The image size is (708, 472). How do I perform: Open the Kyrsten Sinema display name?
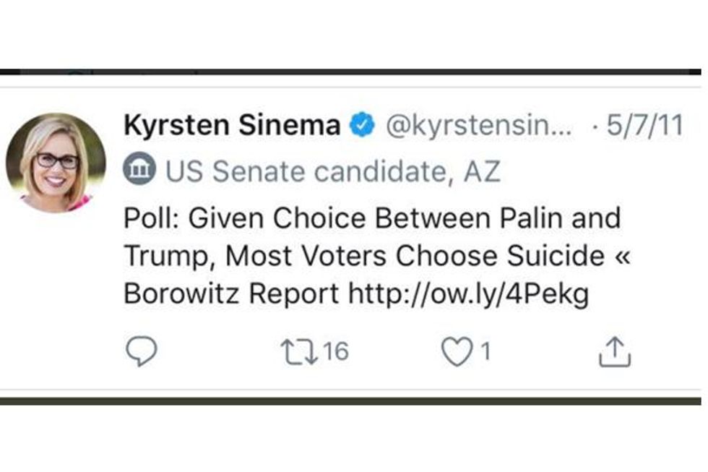coord(232,126)
